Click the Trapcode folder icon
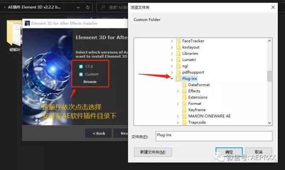285x170 pixels. tap(184, 123)
